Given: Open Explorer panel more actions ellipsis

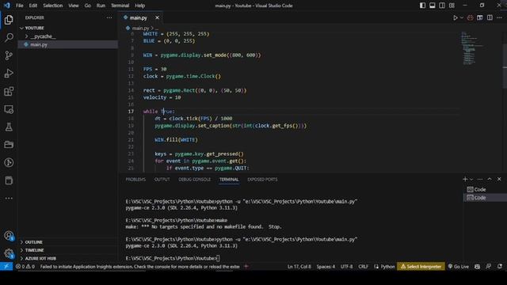Looking at the screenshot, I should 109,17.
